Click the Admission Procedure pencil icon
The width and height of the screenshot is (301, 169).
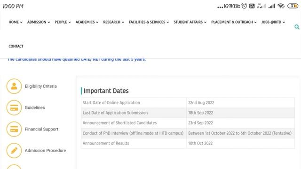click(14, 151)
